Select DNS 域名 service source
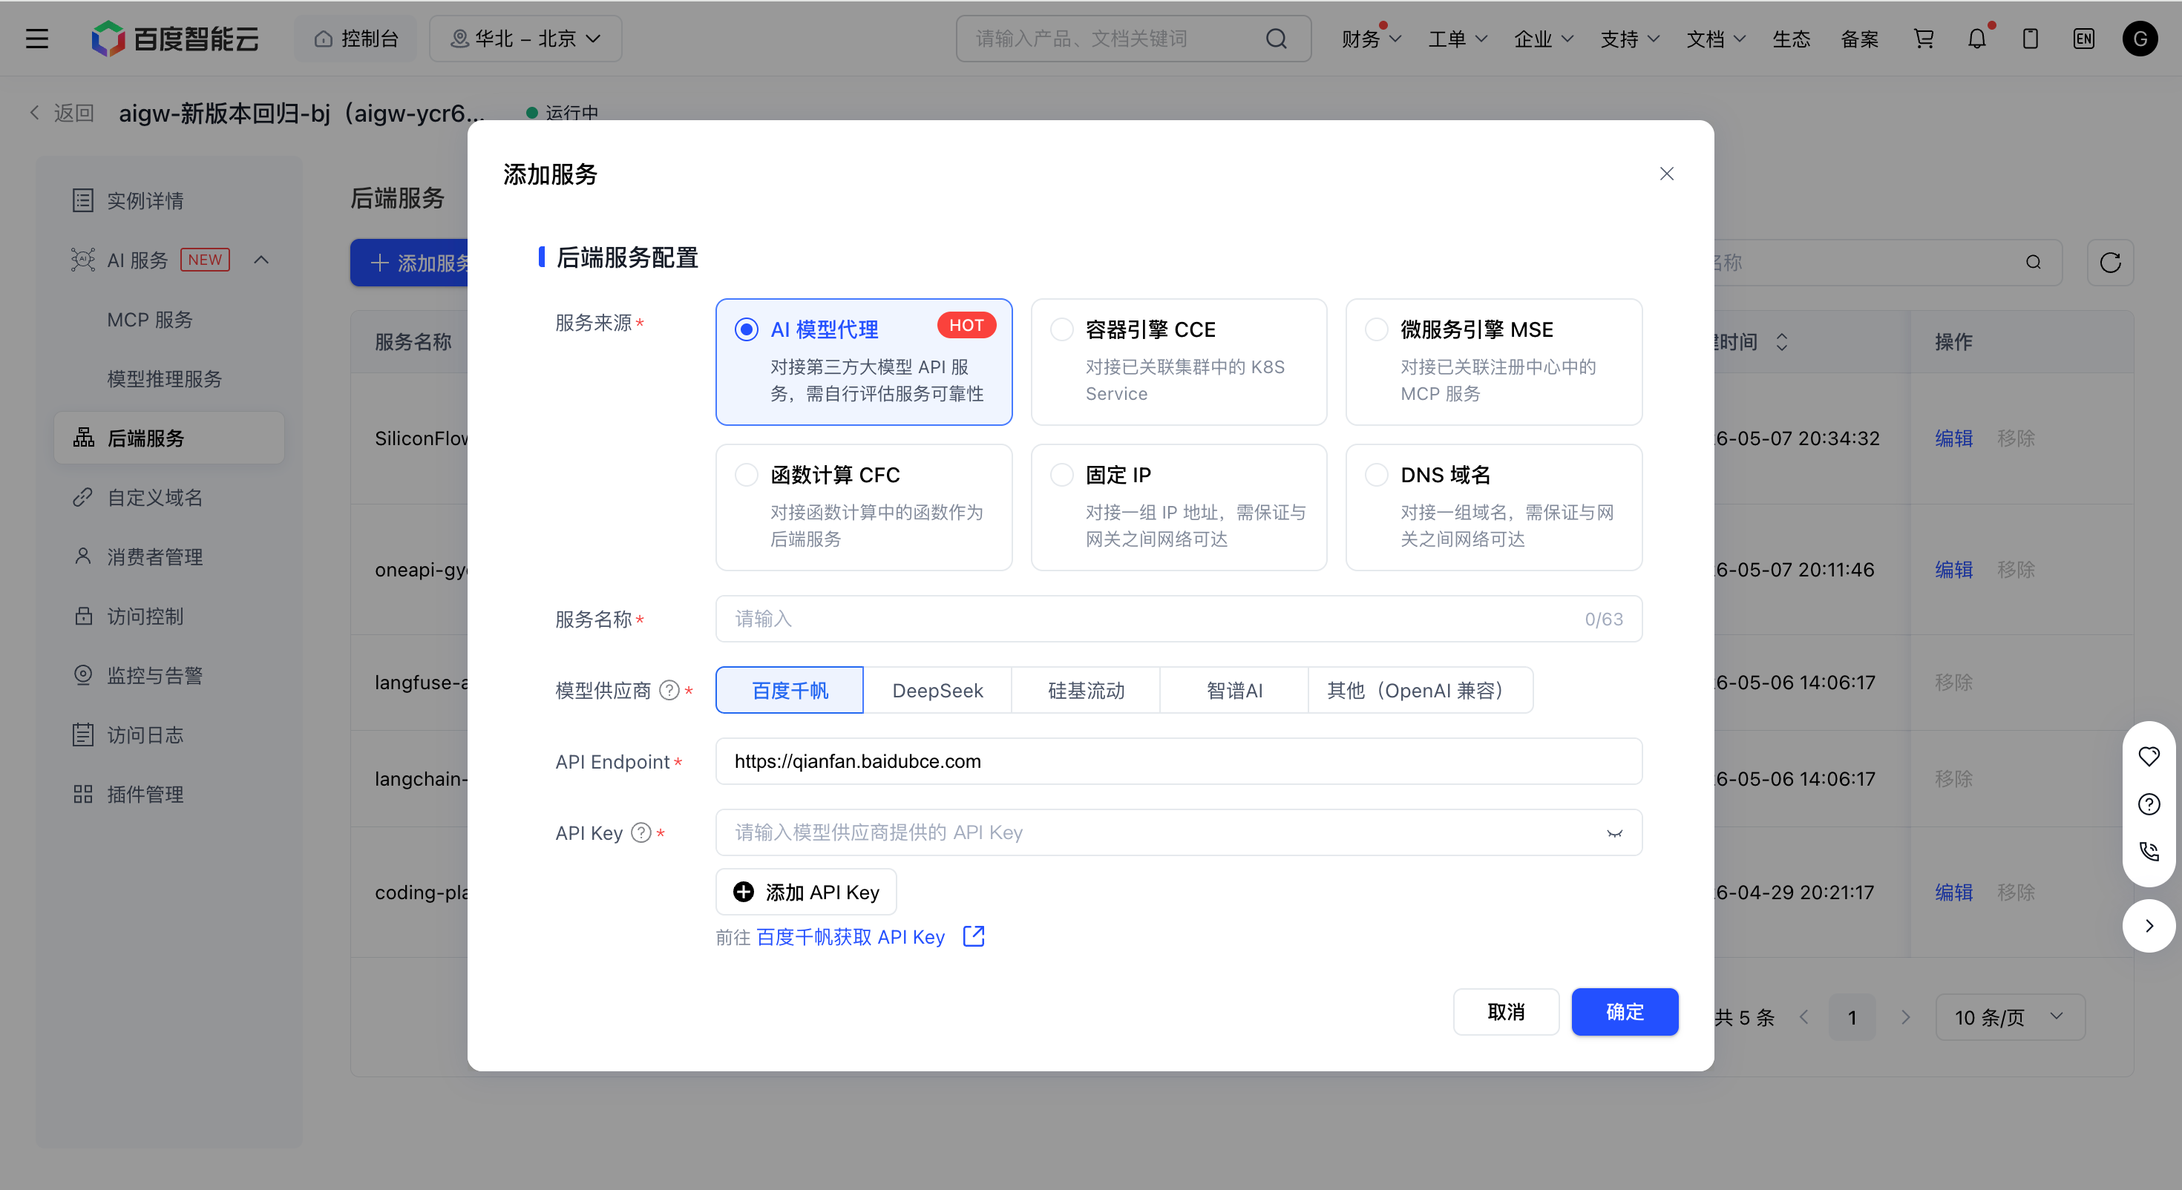 1493,507
